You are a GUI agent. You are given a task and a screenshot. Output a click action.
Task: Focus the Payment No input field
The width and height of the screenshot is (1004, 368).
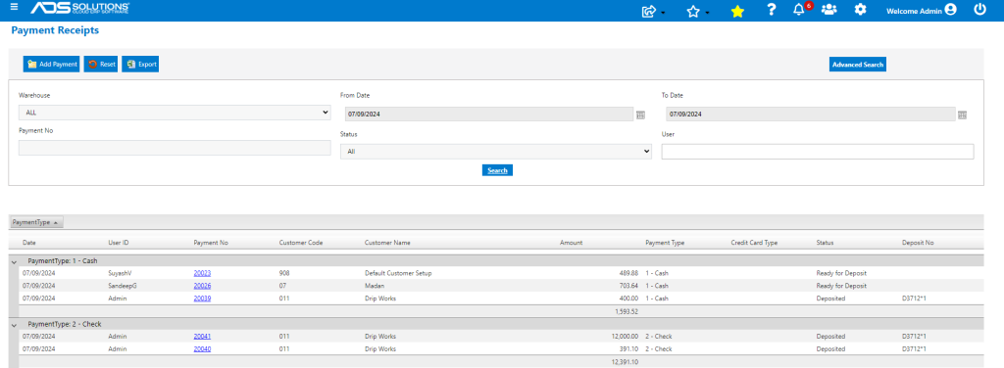[175, 148]
